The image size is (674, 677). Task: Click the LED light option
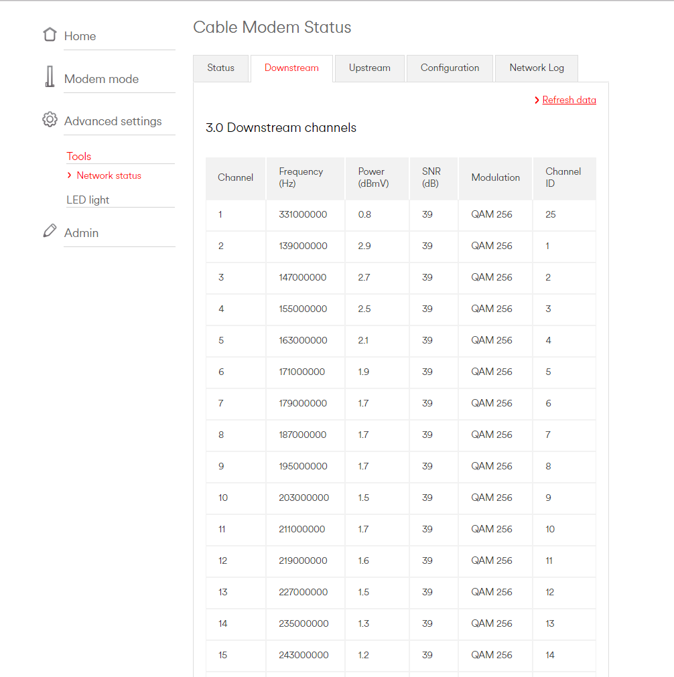point(88,200)
